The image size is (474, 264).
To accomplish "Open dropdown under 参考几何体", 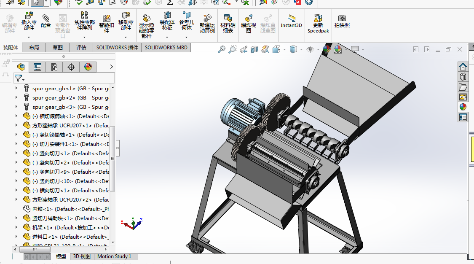I will [x=187, y=37].
